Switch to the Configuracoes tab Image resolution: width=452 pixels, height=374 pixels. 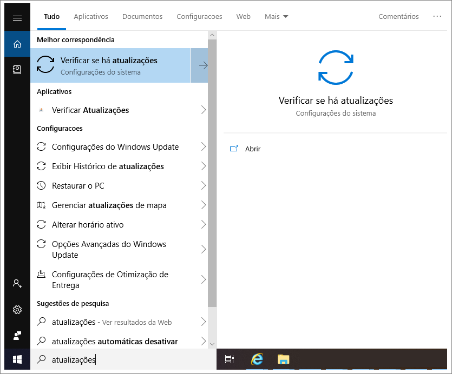(200, 16)
